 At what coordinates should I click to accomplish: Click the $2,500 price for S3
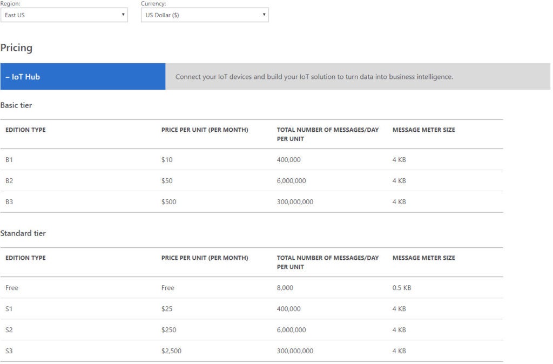pos(171,351)
